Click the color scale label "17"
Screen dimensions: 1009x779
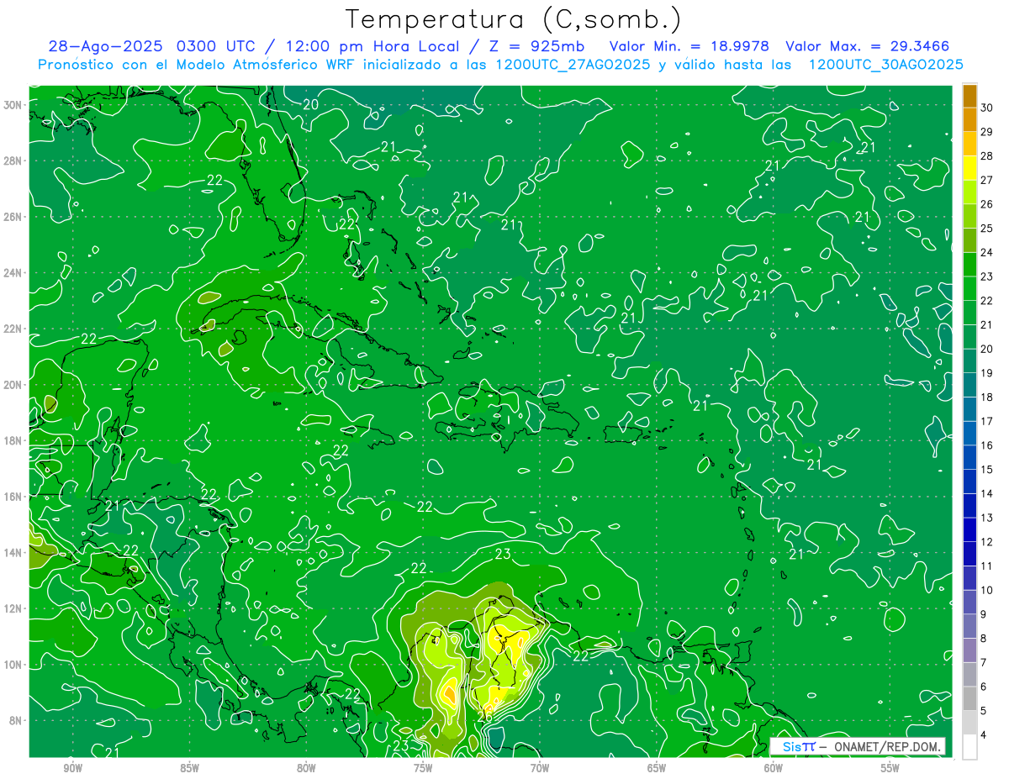[987, 421]
